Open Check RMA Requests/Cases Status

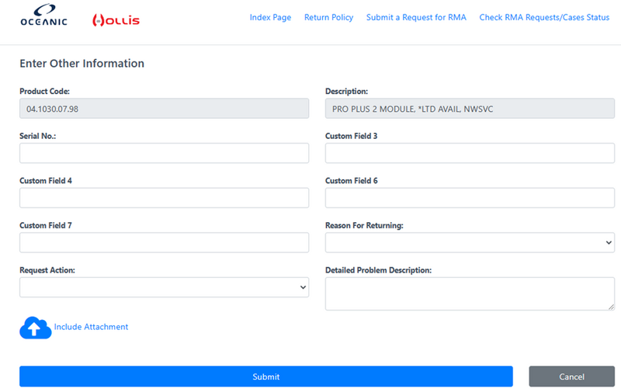pyautogui.click(x=543, y=17)
